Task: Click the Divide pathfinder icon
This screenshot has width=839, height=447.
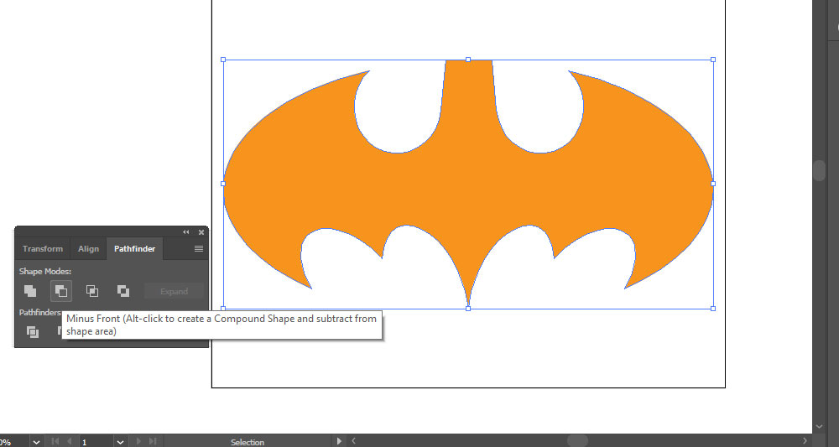Action: (x=33, y=331)
